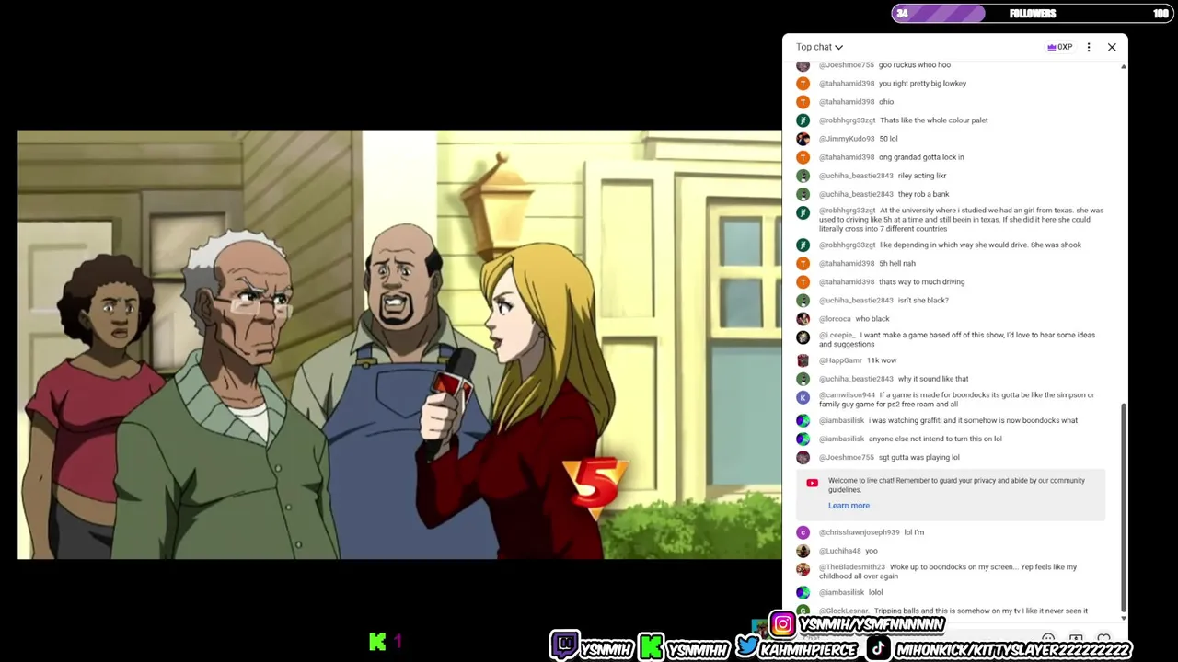Open the Top chat dropdown

[x=819, y=47]
